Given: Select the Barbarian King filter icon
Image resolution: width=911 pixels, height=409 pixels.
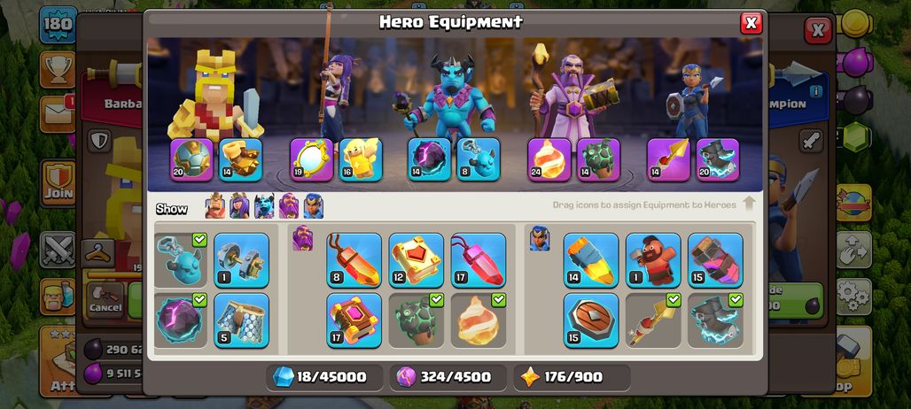Looking at the screenshot, I should [215, 205].
